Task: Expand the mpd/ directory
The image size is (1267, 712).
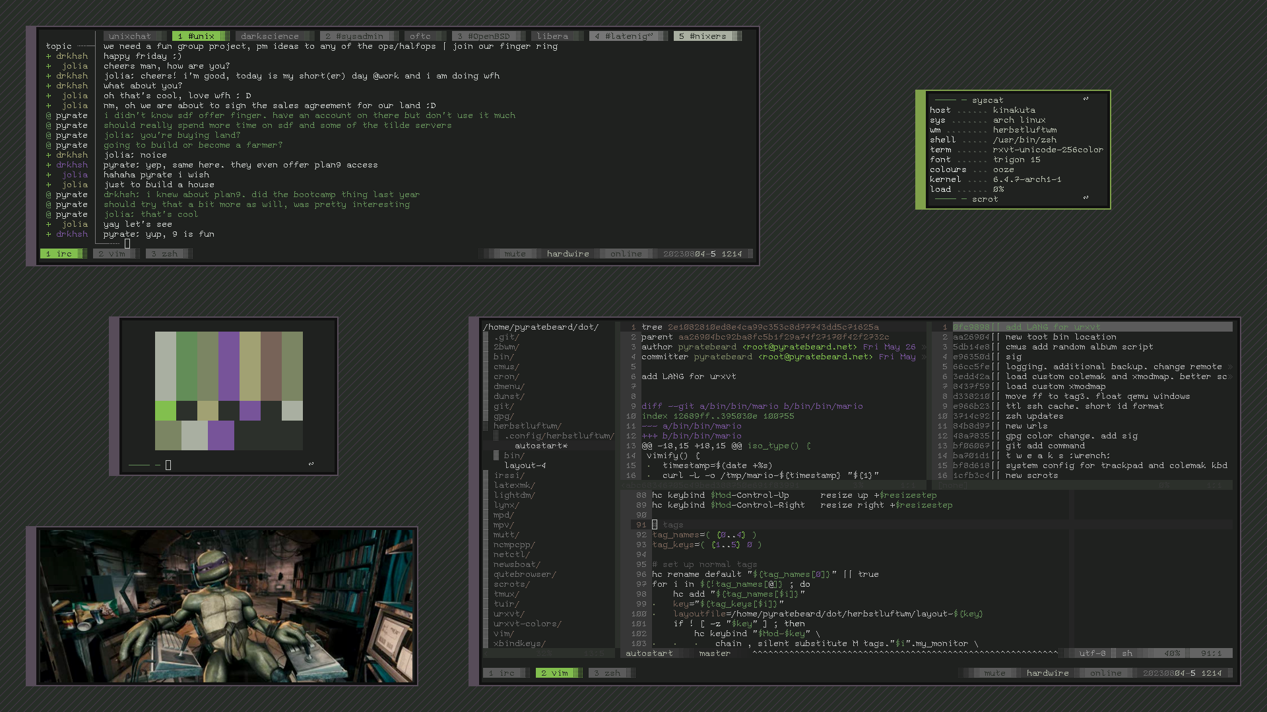Action: coord(504,515)
